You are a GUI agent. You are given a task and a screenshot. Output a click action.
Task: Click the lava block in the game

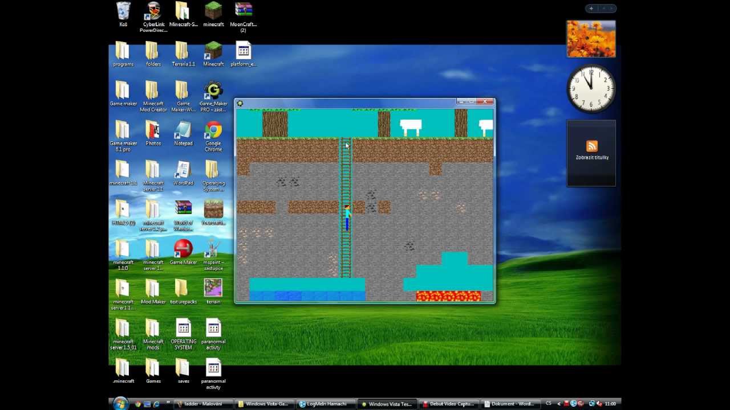pos(448,296)
